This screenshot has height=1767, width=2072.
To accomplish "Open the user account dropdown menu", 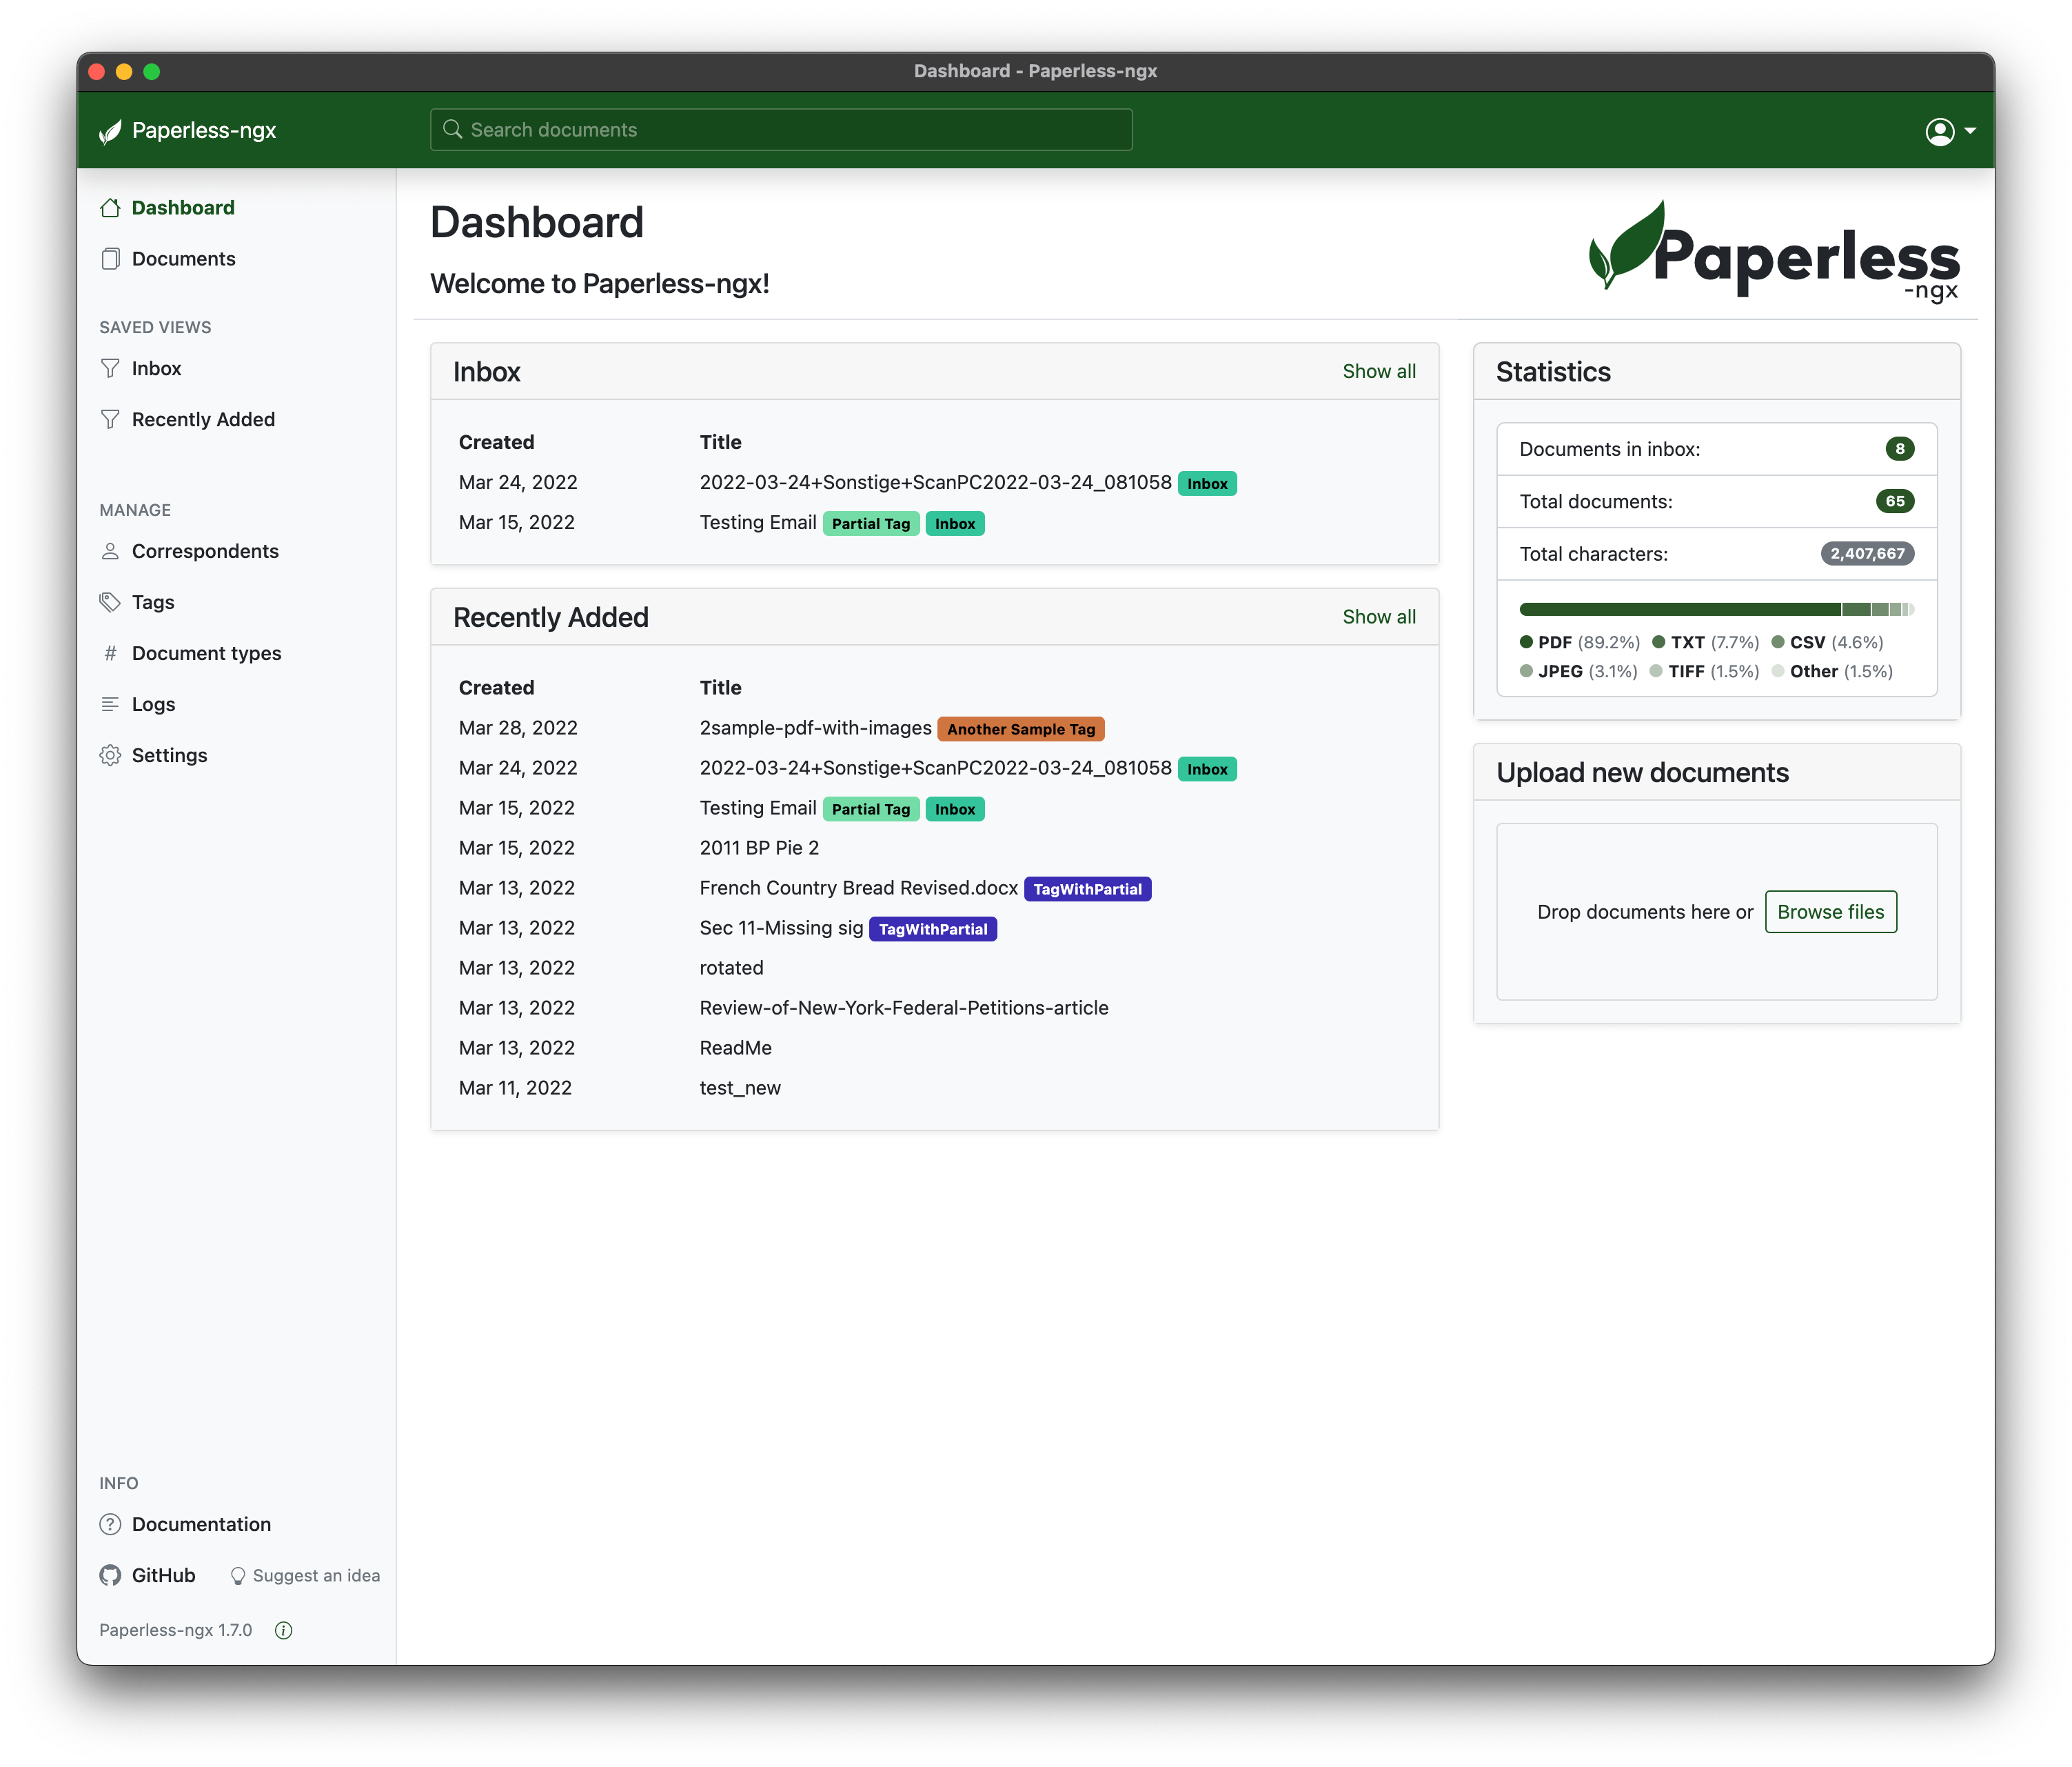I will [x=1949, y=131].
